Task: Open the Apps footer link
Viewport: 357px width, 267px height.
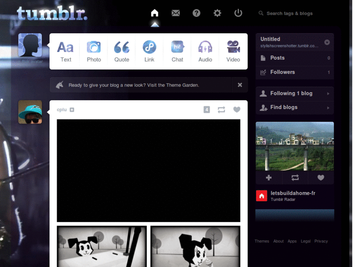Action: tap(292, 241)
